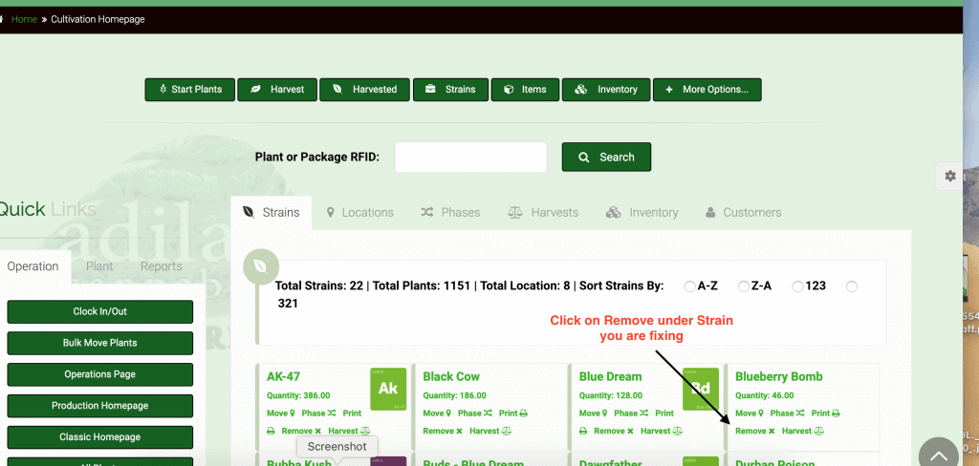Click Harvest scales icon on AK-47 card
Image resolution: width=979 pixels, height=466 pixels.
click(x=365, y=431)
